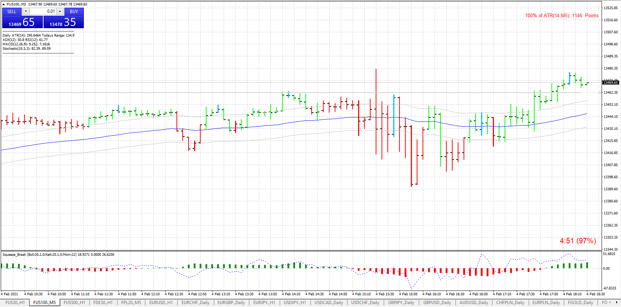Open the FPL20.,M5 chart tab
Image resolution: width=621 pixels, height=307 pixels.
131,303
